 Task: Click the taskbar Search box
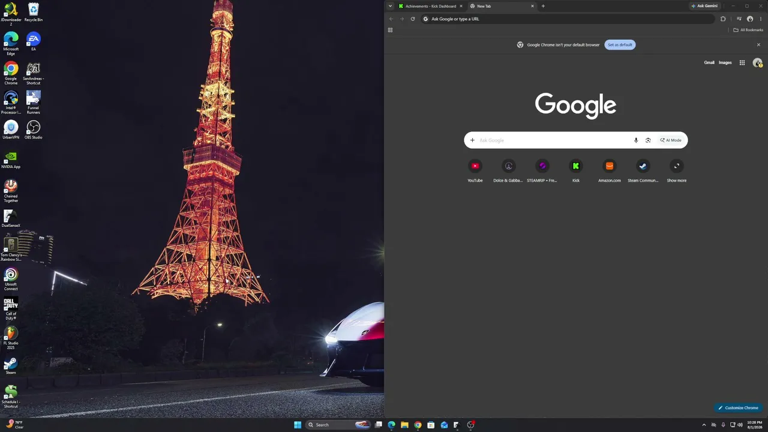pyautogui.click(x=338, y=425)
